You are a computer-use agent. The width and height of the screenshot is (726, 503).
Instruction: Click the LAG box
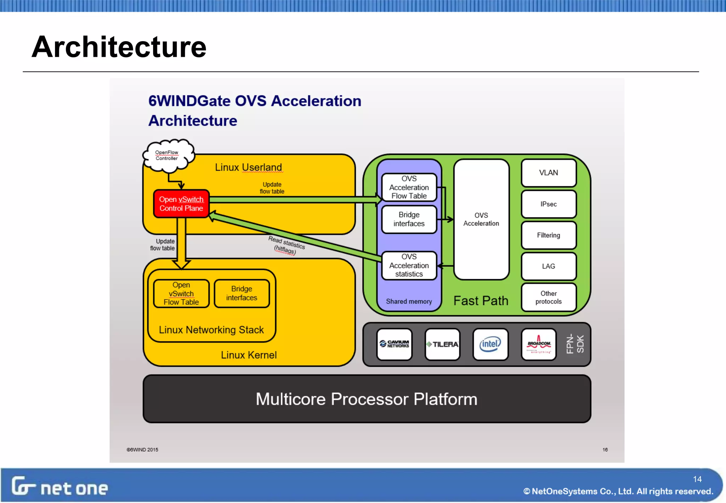pos(548,266)
